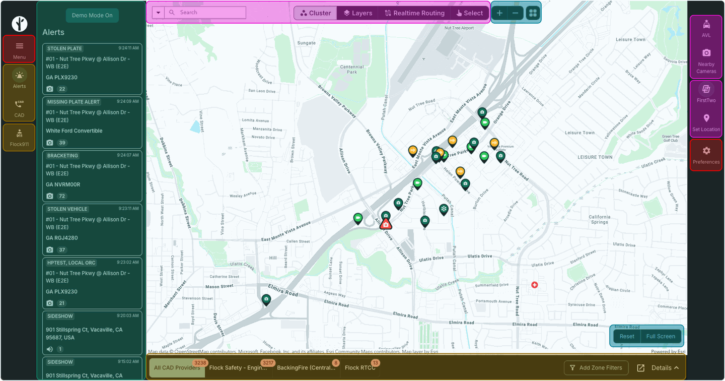The image size is (725, 381).
Task: Click the Full Screen button
Action: pos(661,336)
